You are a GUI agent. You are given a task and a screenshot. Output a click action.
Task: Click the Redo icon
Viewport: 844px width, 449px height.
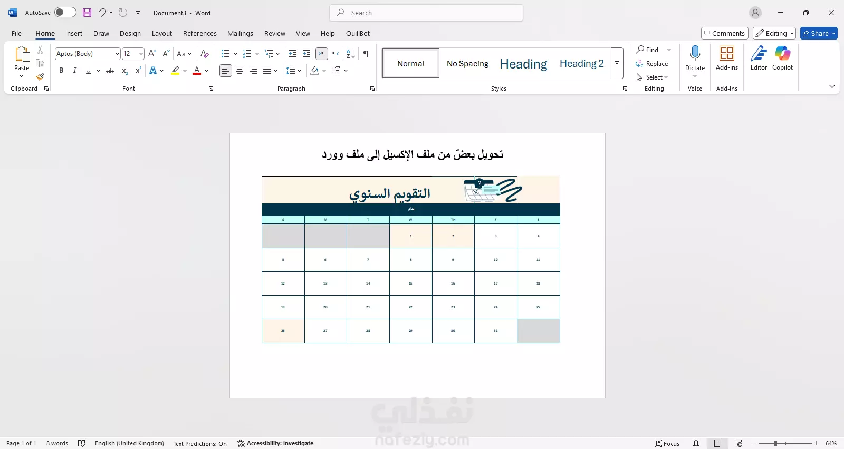(123, 13)
